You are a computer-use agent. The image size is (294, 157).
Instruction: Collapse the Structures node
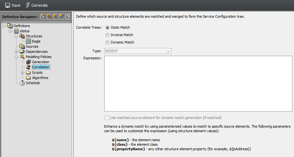16,36
